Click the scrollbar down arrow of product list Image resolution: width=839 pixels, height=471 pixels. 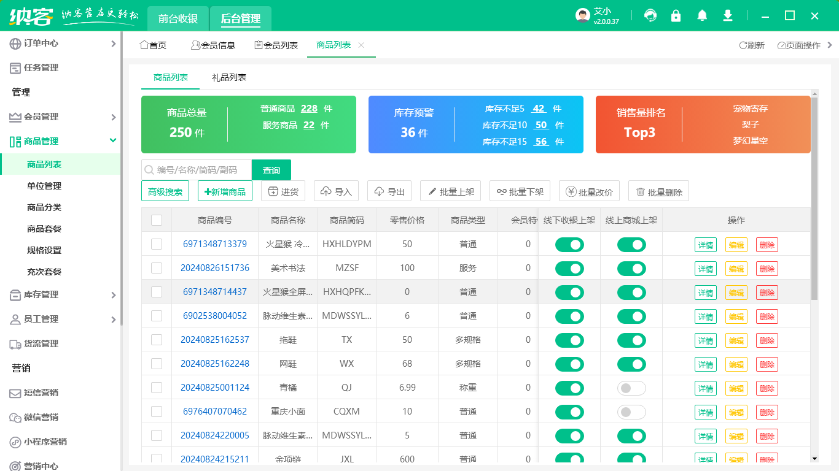[814, 458]
